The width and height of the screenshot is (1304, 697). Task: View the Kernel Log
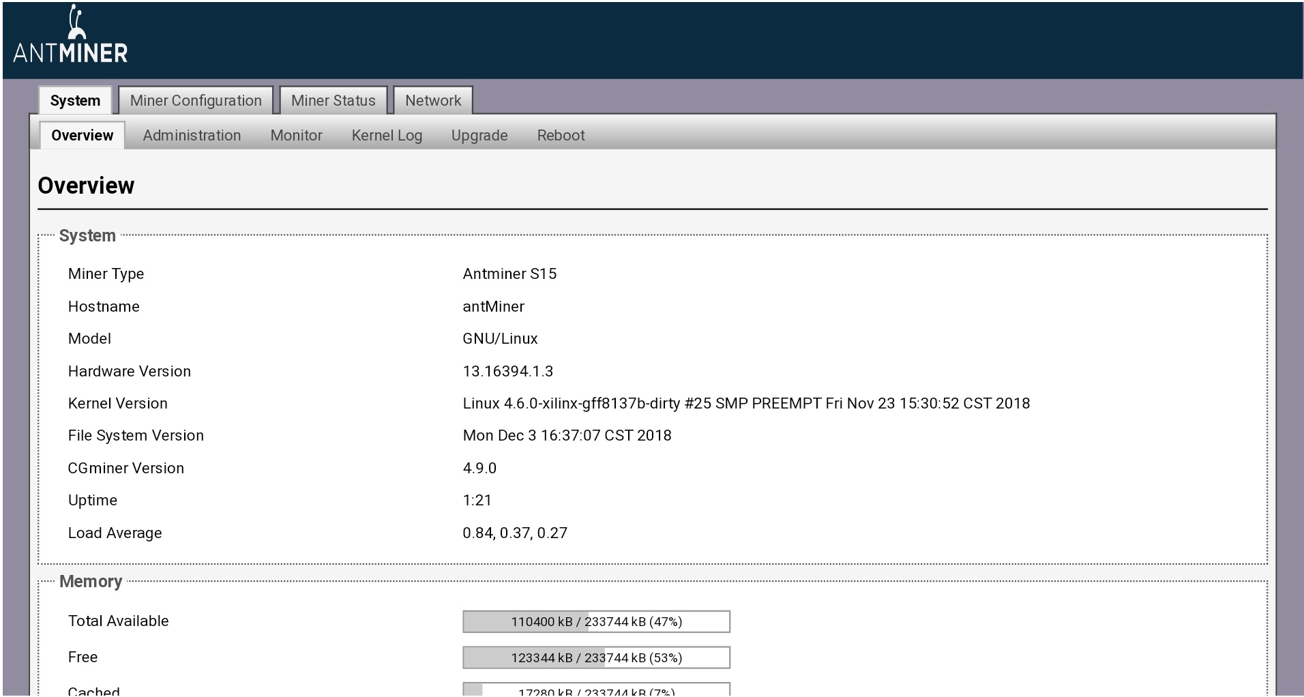coord(387,135)
